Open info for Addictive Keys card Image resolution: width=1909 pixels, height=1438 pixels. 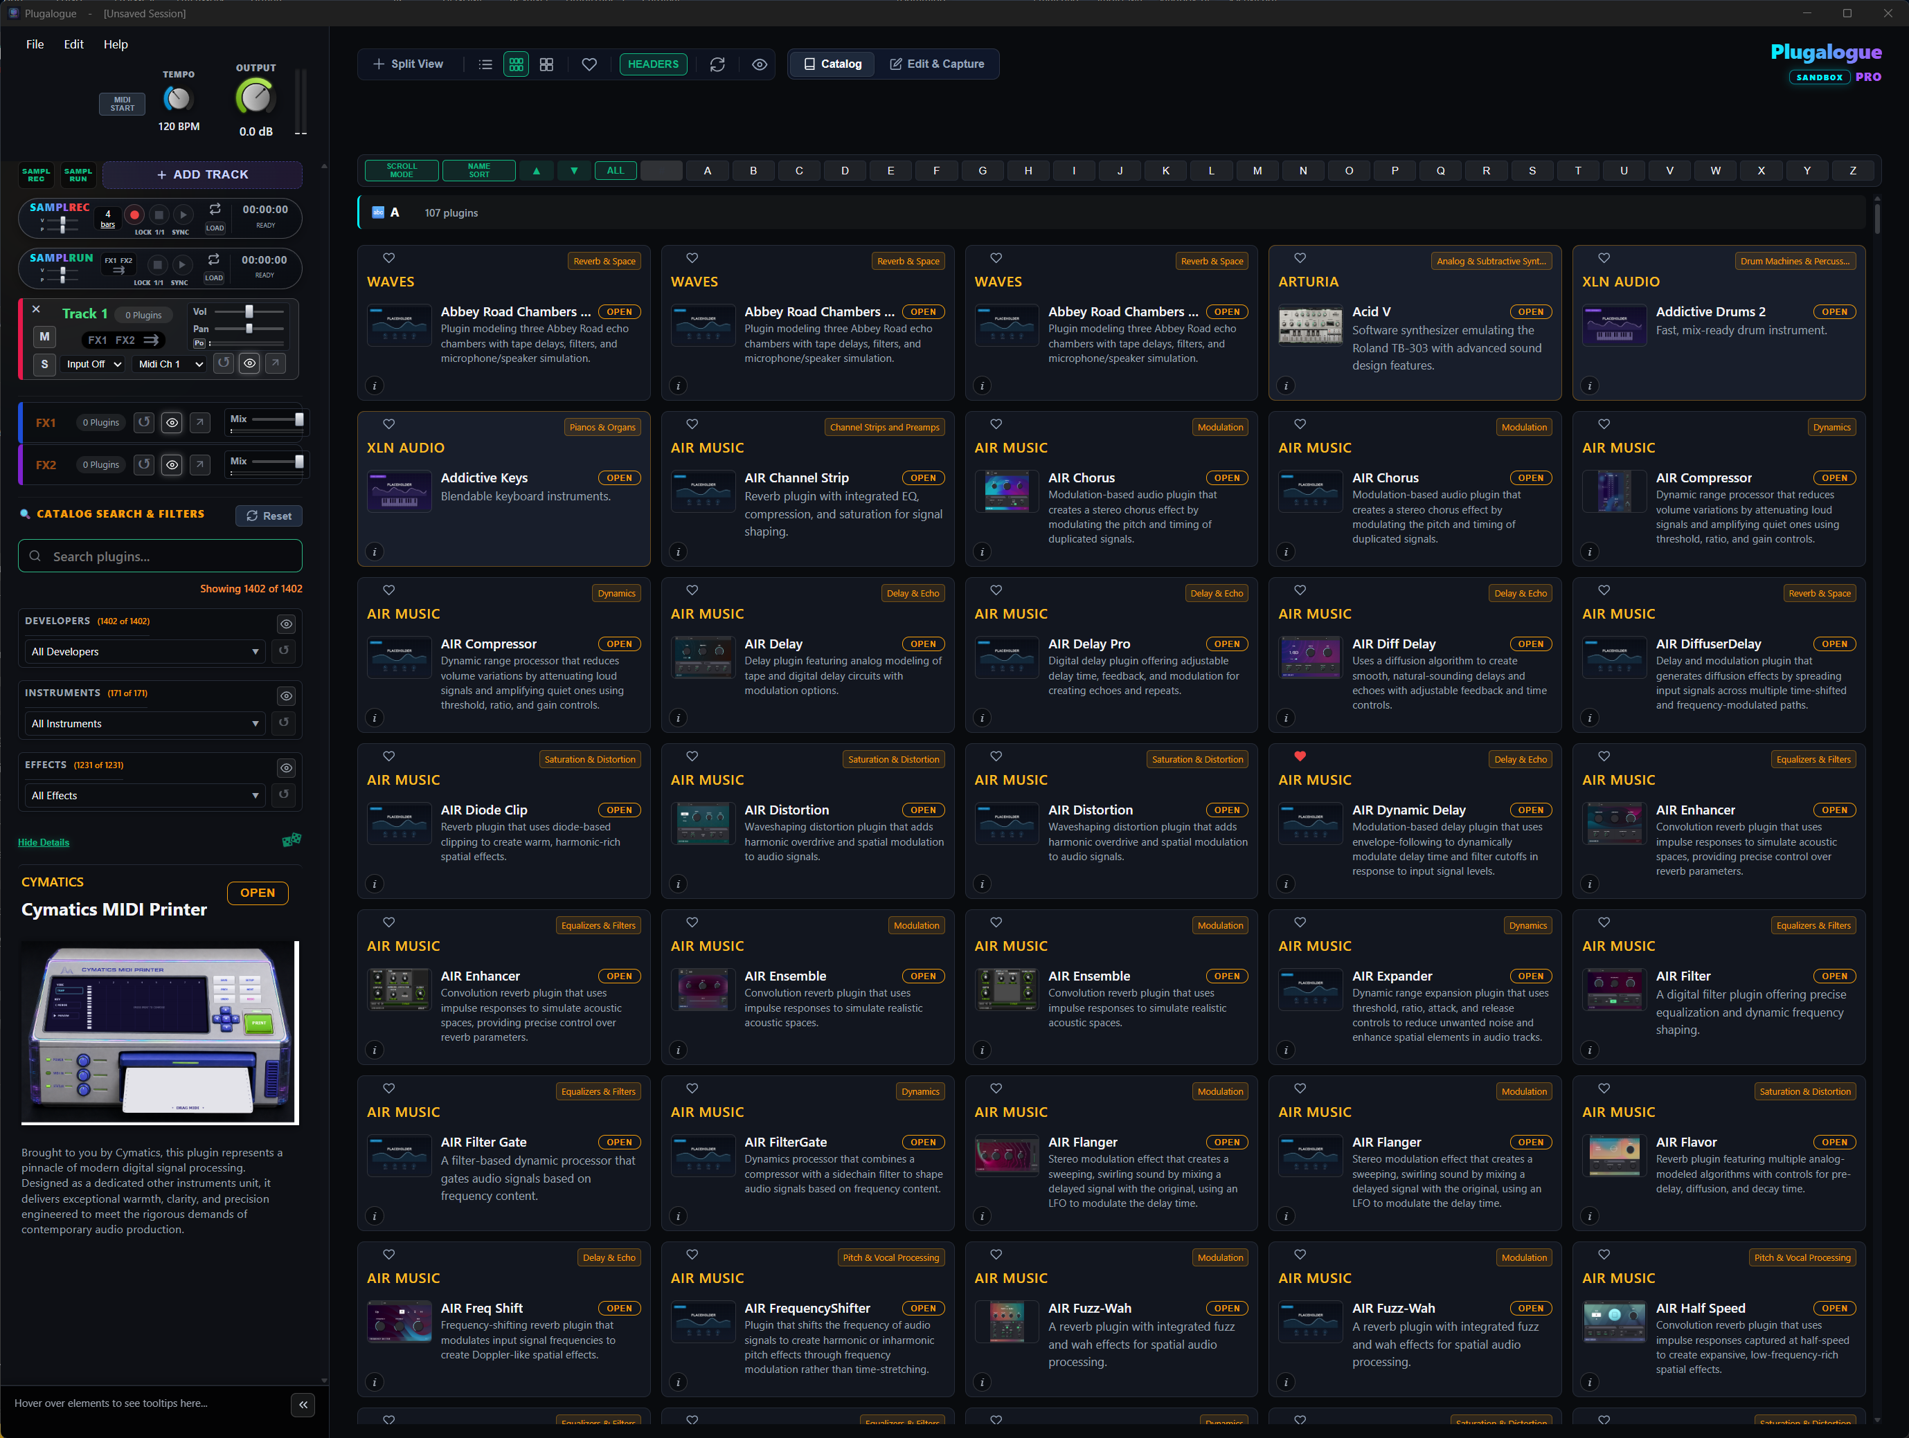[375, 552]
